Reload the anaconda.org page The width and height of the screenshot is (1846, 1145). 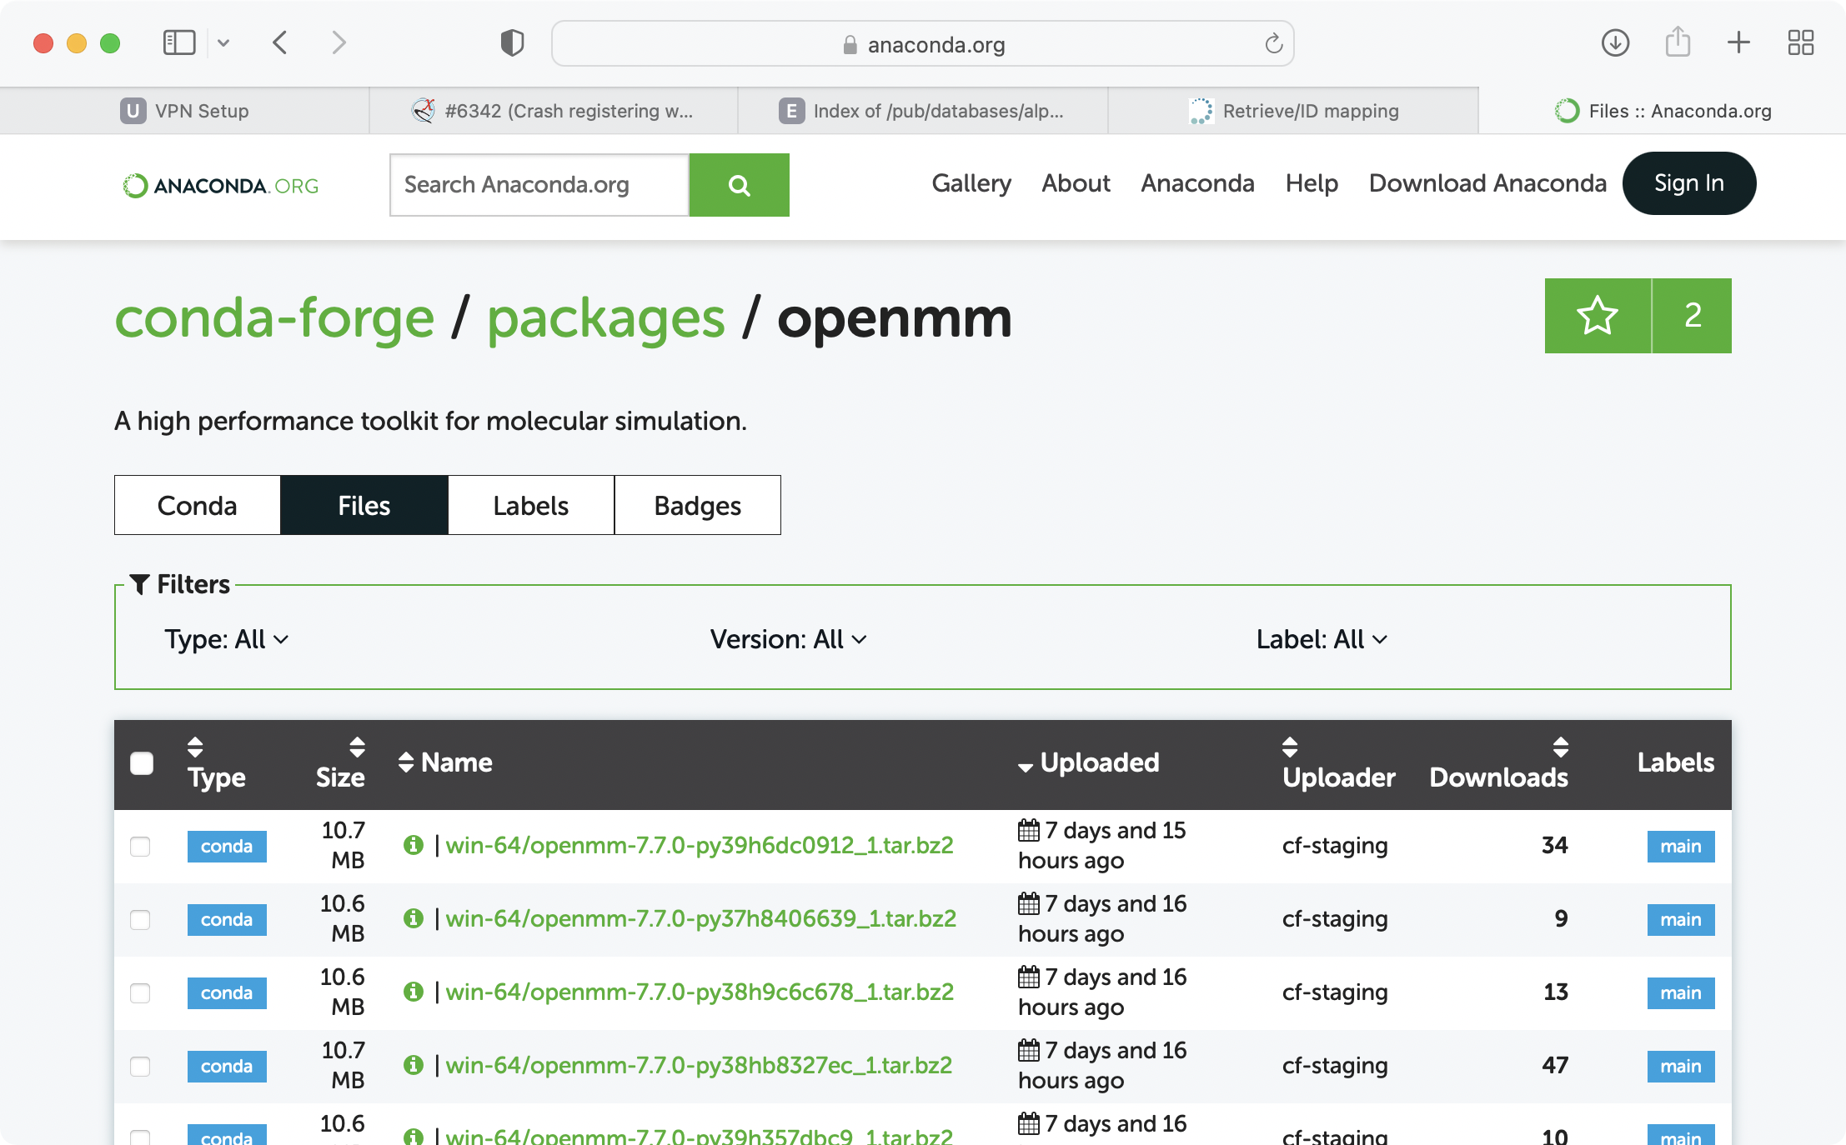pyautogui.click(x=1273, y=44)
